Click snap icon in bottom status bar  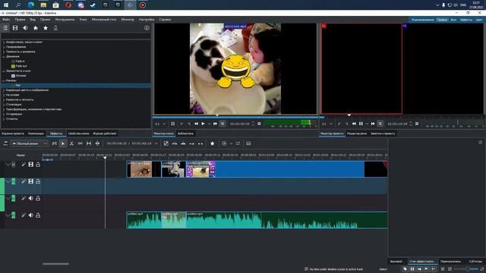coord(434,269)
